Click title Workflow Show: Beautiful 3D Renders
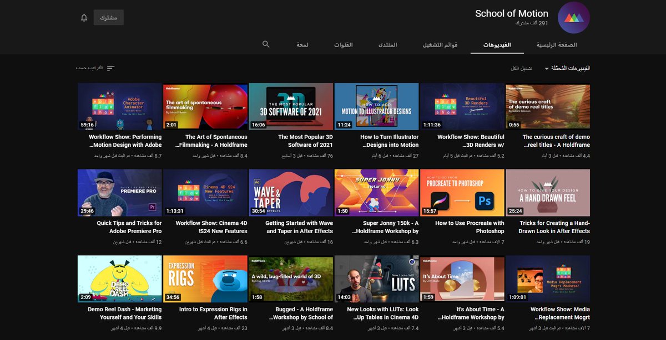 [471, 141]
